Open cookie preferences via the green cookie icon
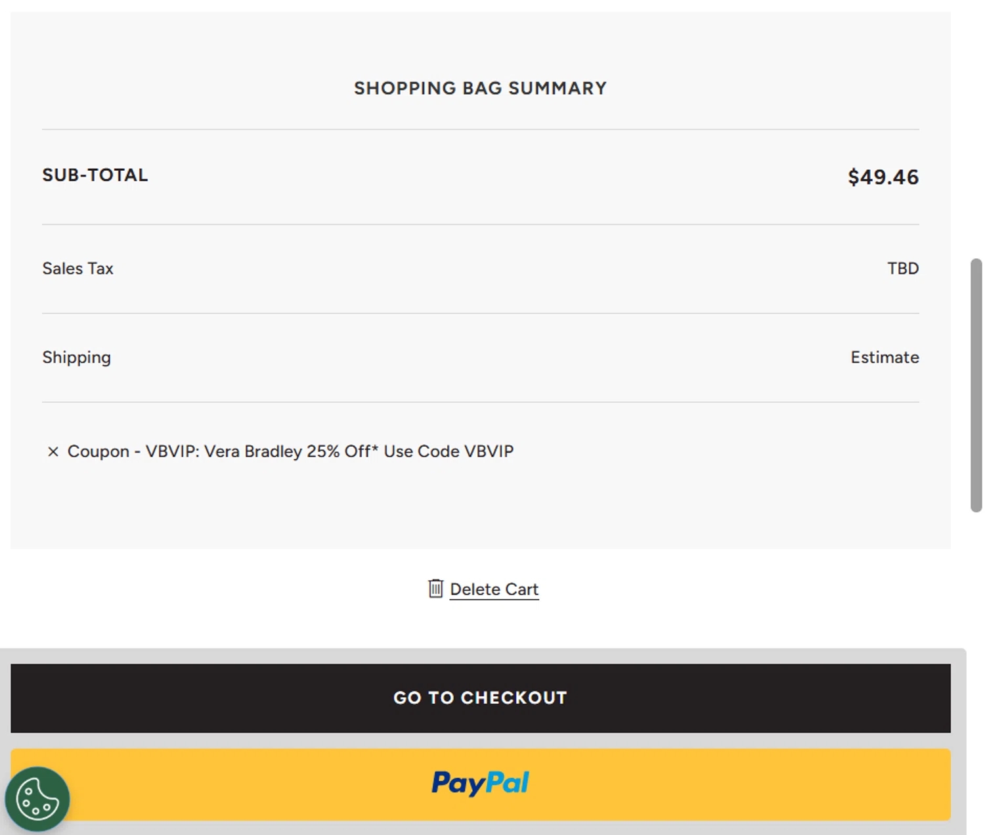The height and width of the screenshot is (835, 985). click(x=37, y=799)
